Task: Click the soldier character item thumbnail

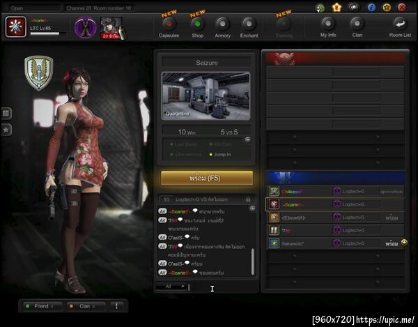Action: (112, 29)
